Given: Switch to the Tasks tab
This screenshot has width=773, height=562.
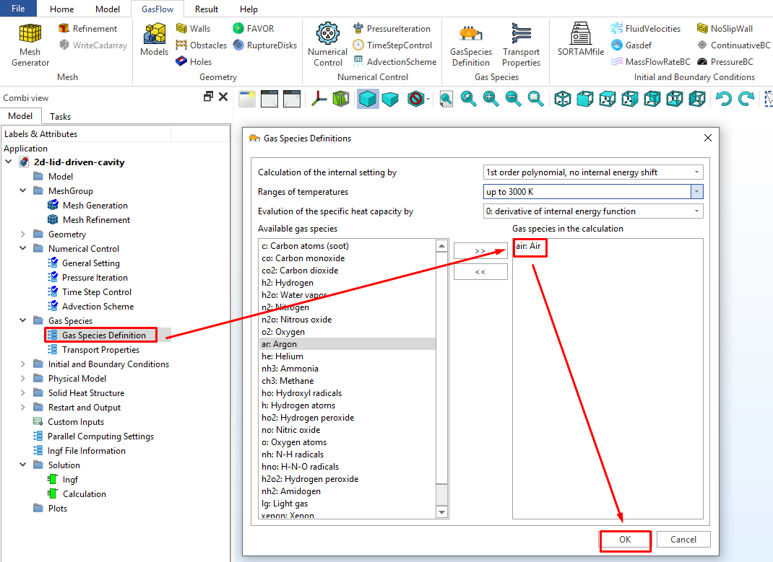Looking at the screenshot, I should click(60, 116).
